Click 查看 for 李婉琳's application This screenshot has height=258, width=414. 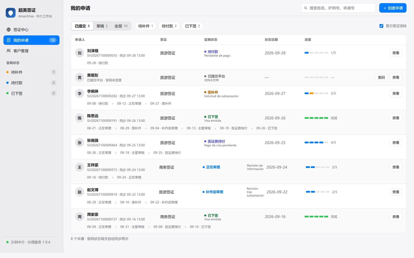tap(396, 93)
